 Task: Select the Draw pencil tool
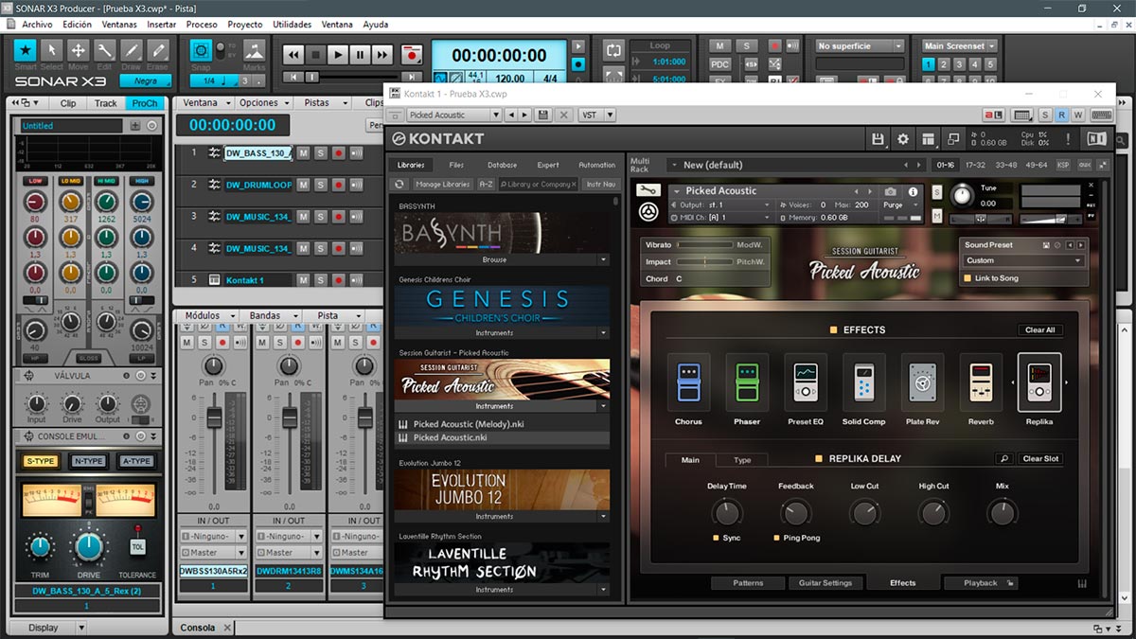132,50
